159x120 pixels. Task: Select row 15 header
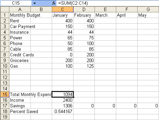(x=5, y=94)
